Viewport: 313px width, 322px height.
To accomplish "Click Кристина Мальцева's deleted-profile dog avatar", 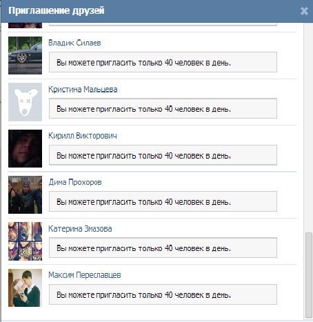I will tap(26, 102).
